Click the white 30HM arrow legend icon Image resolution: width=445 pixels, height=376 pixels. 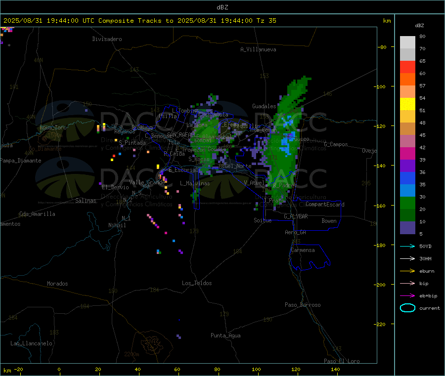coord(407,258)
